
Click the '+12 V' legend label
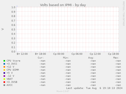point(10,67)
